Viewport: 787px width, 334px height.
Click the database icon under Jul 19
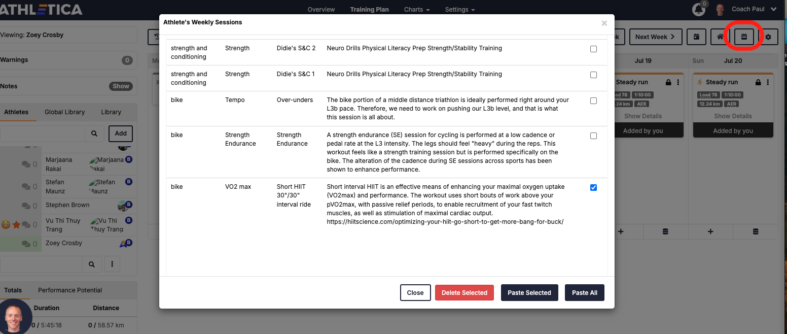coord(665,231)
